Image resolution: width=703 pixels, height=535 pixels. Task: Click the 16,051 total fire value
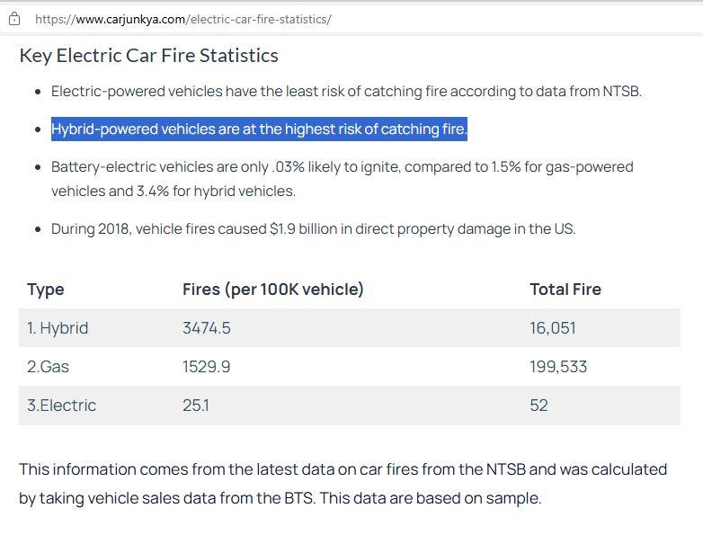point(553,328)
